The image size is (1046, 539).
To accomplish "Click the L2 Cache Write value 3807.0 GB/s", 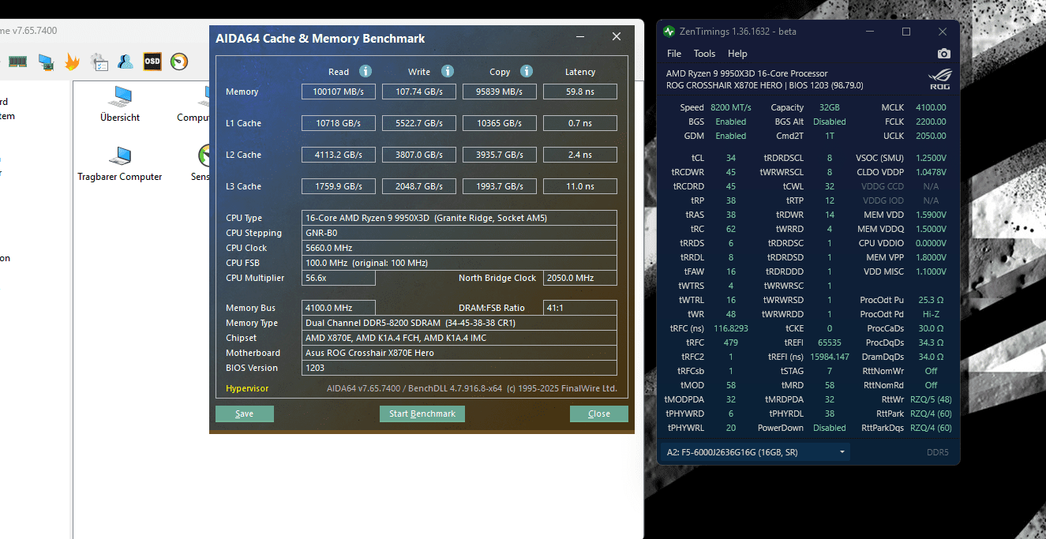I will (419, 155).
